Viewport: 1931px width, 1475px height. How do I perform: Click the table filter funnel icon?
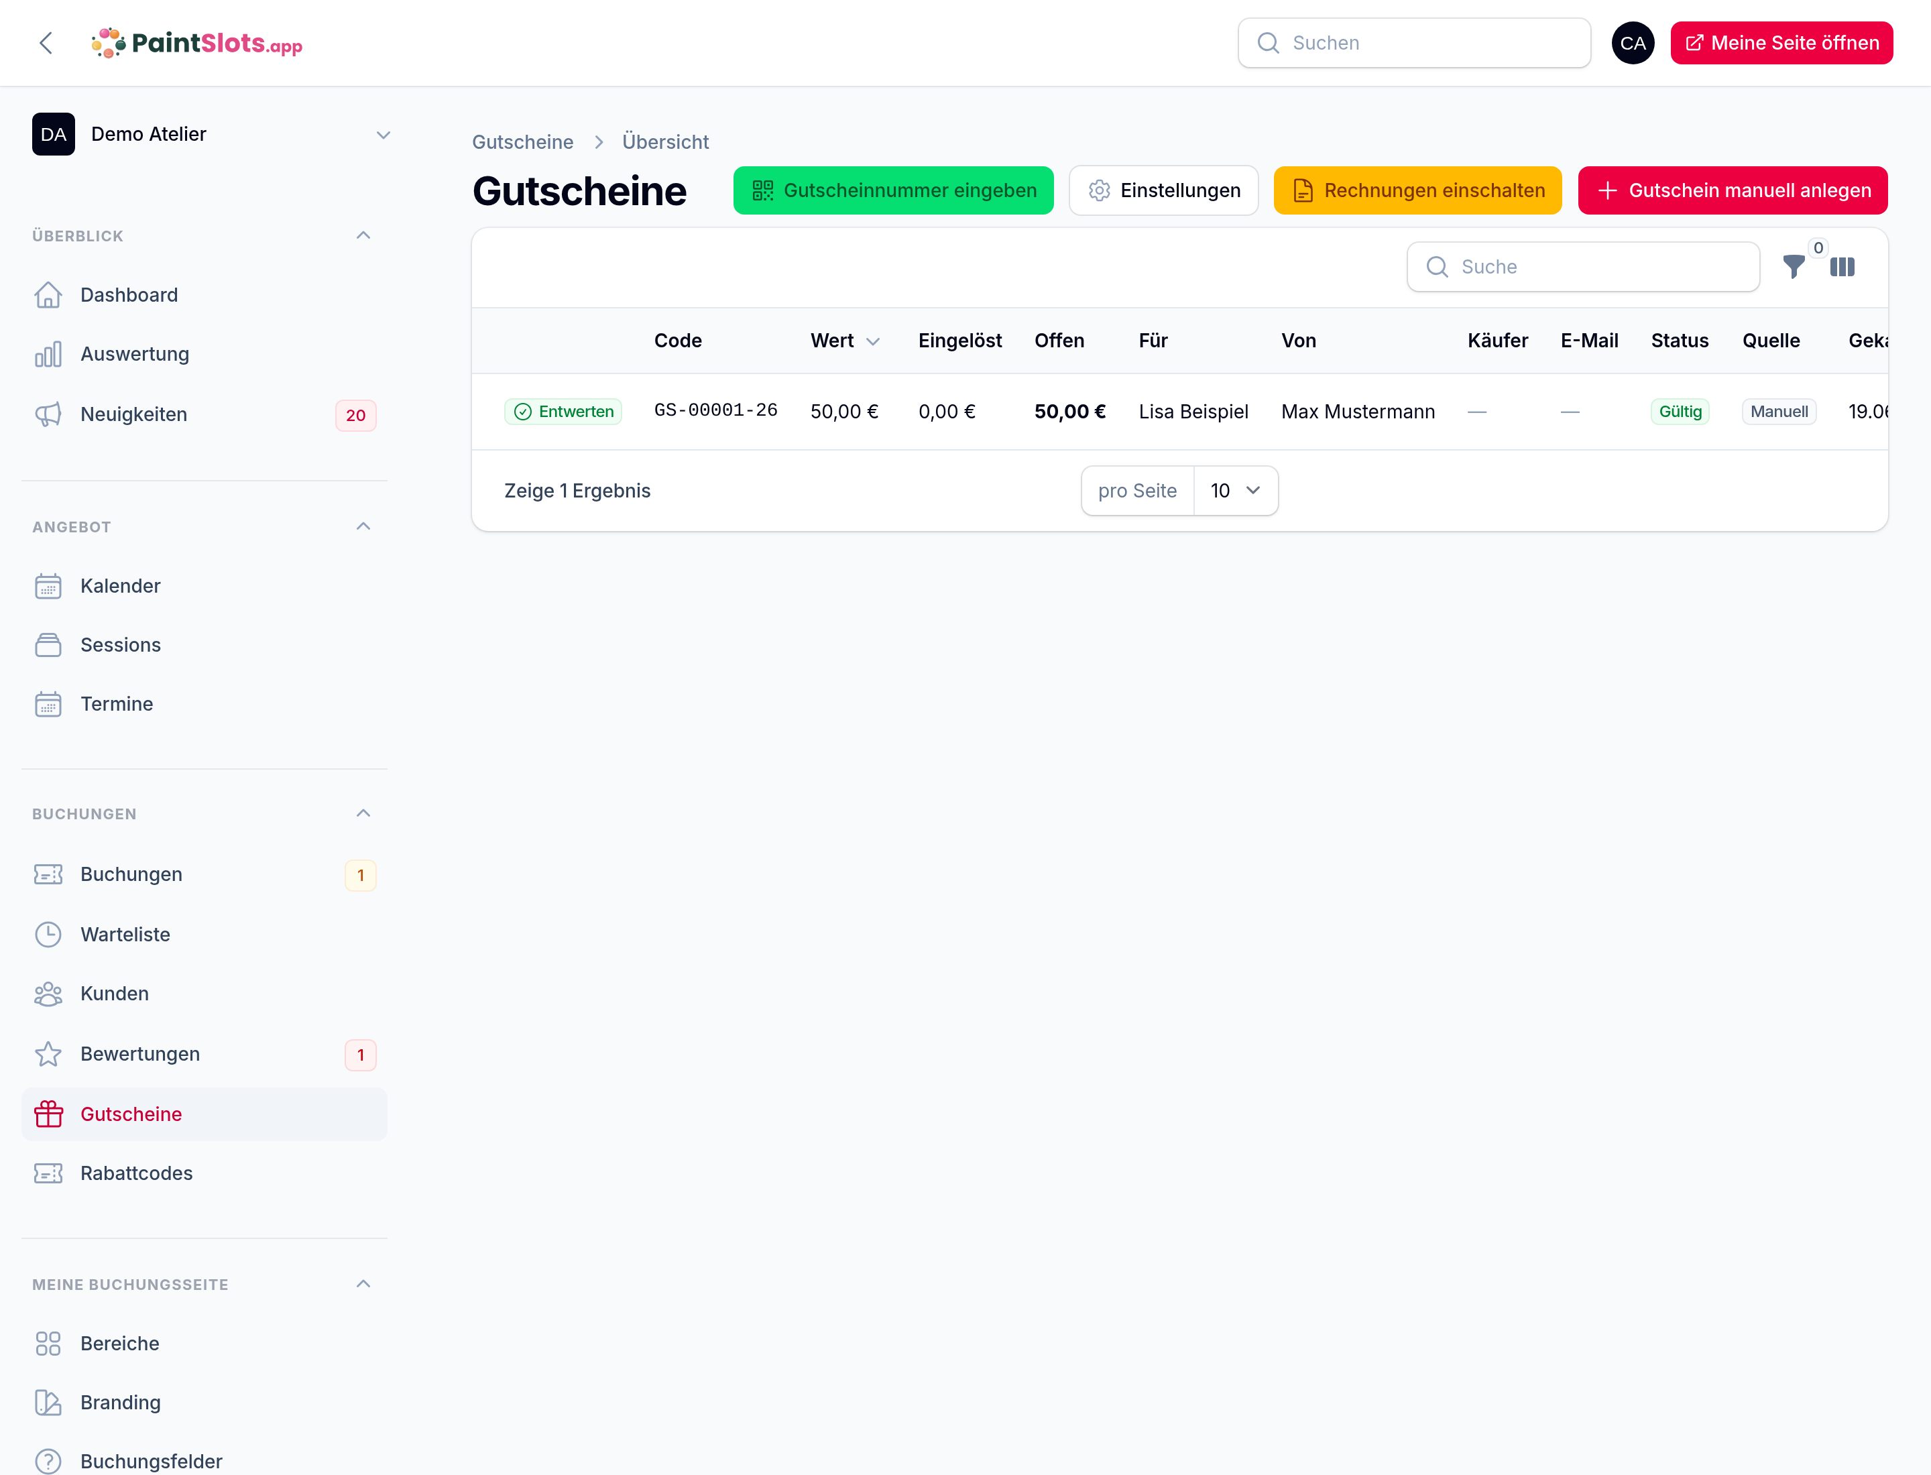tap(1794, 266)
